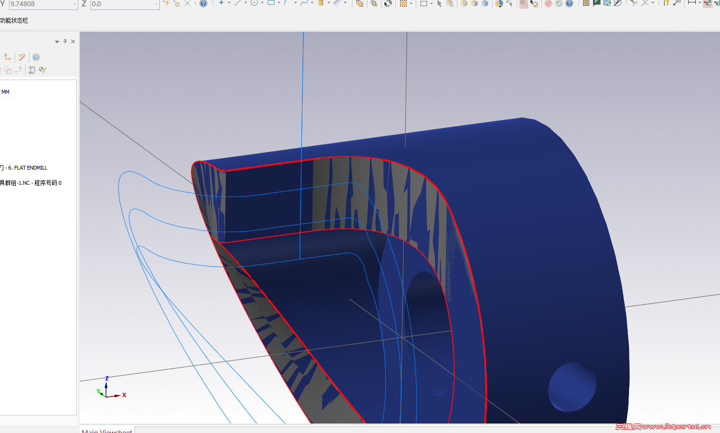The height and width of the screenshot is (433, 720).
Task: Select the circle creation tool
Action: coord(254,3)
